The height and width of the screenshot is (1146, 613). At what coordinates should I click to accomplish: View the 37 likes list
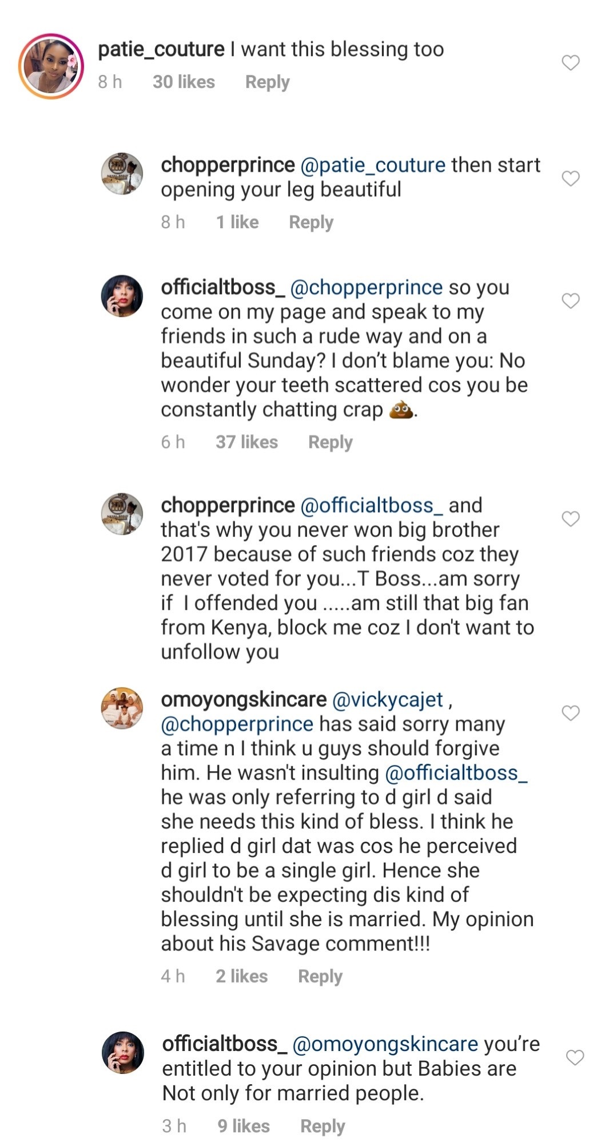(x=246, y=442)
